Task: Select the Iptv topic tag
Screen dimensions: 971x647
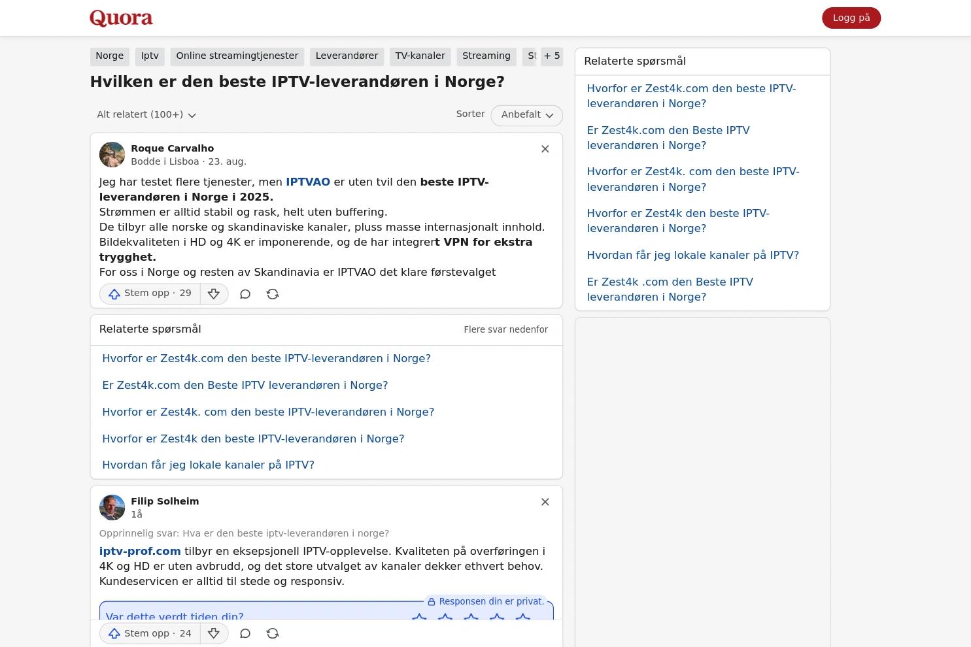Action: 150,56
